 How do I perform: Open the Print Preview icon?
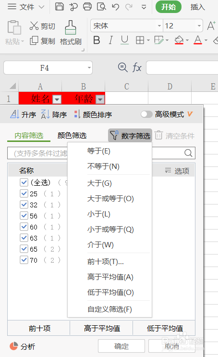tap(101, 7)
